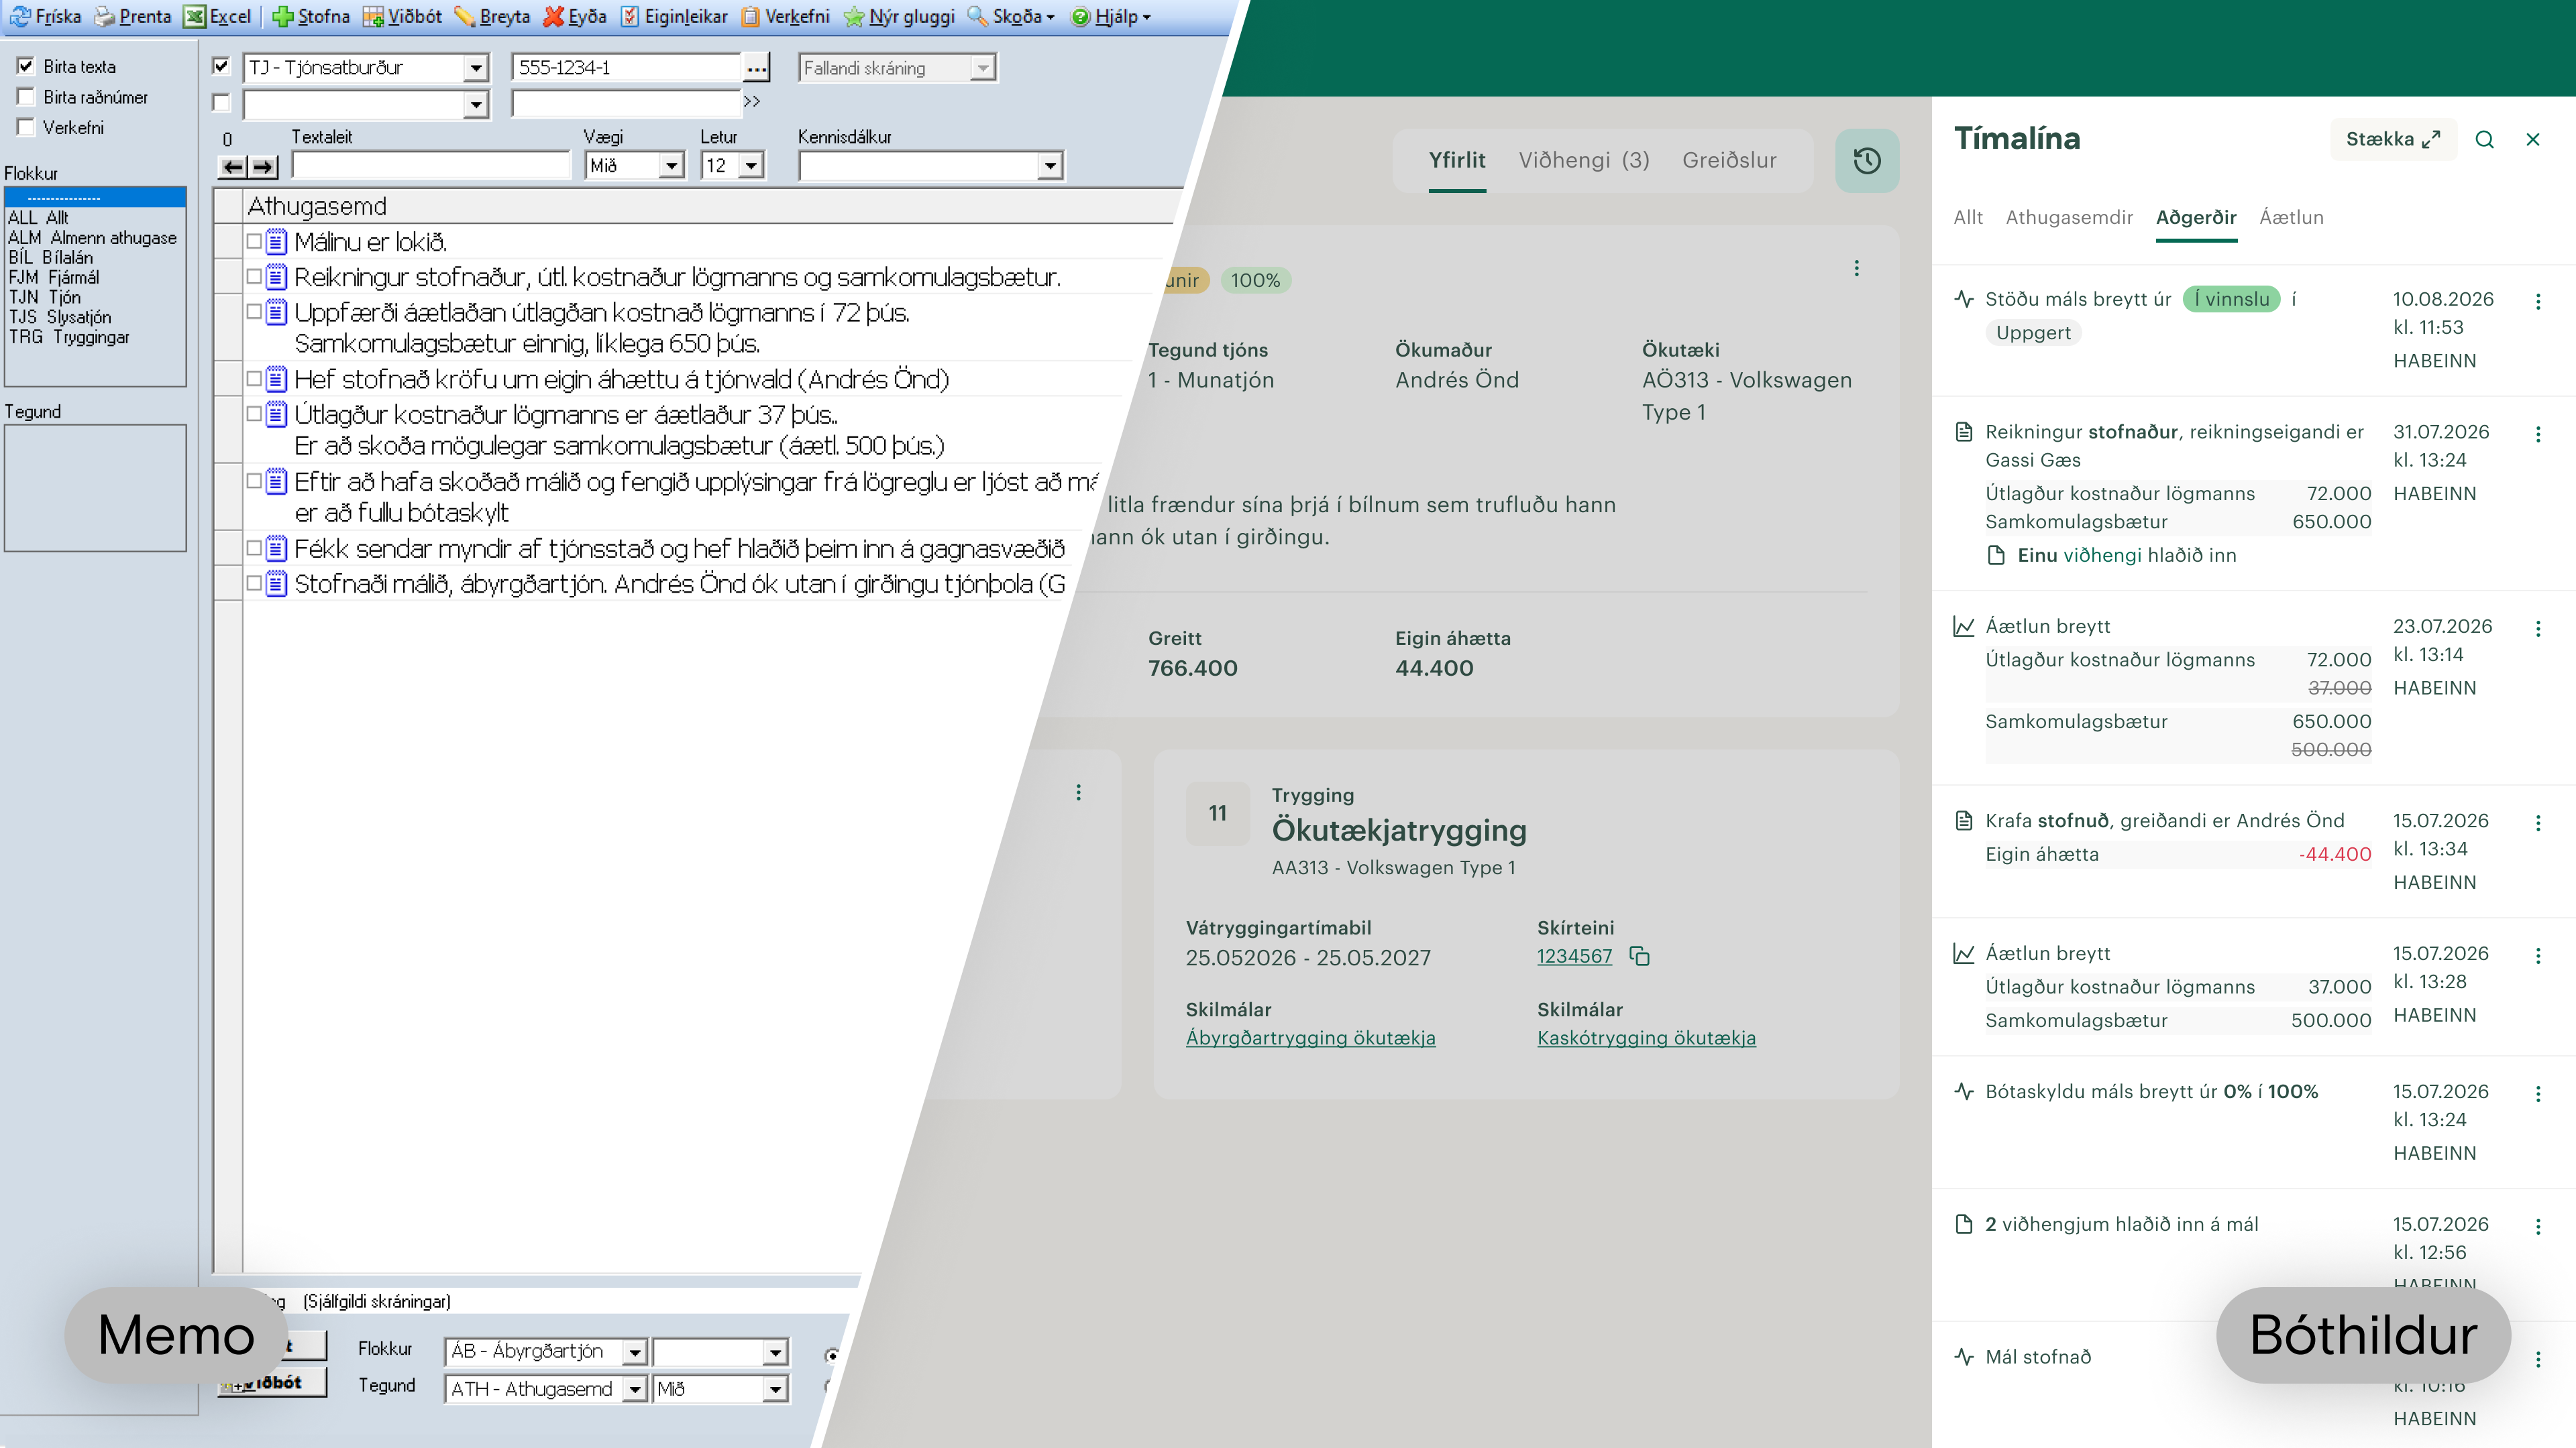Click the ellipsis browse button next to 555-1234-1
The width and height of the screenshot is (2576, 1448).
[x=757, y=68]
